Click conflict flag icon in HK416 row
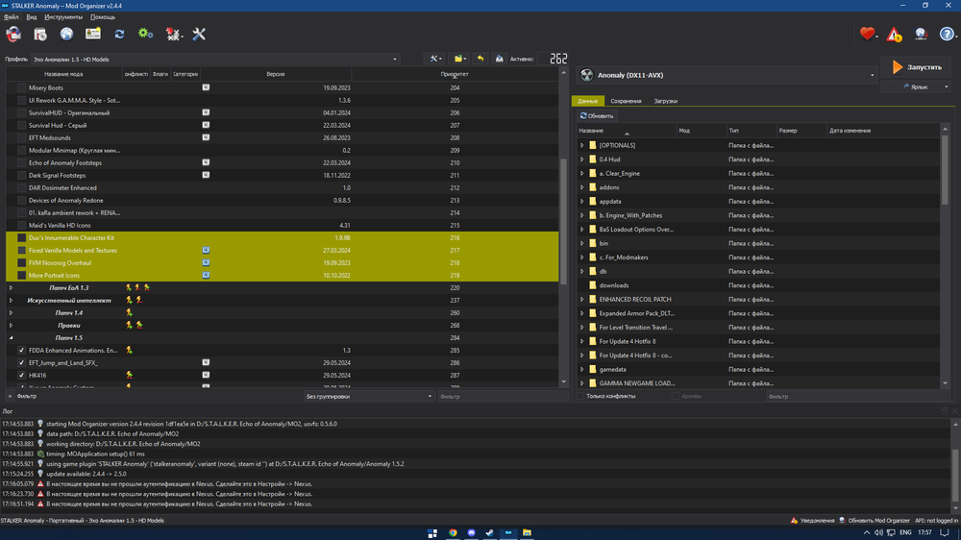 130,375
